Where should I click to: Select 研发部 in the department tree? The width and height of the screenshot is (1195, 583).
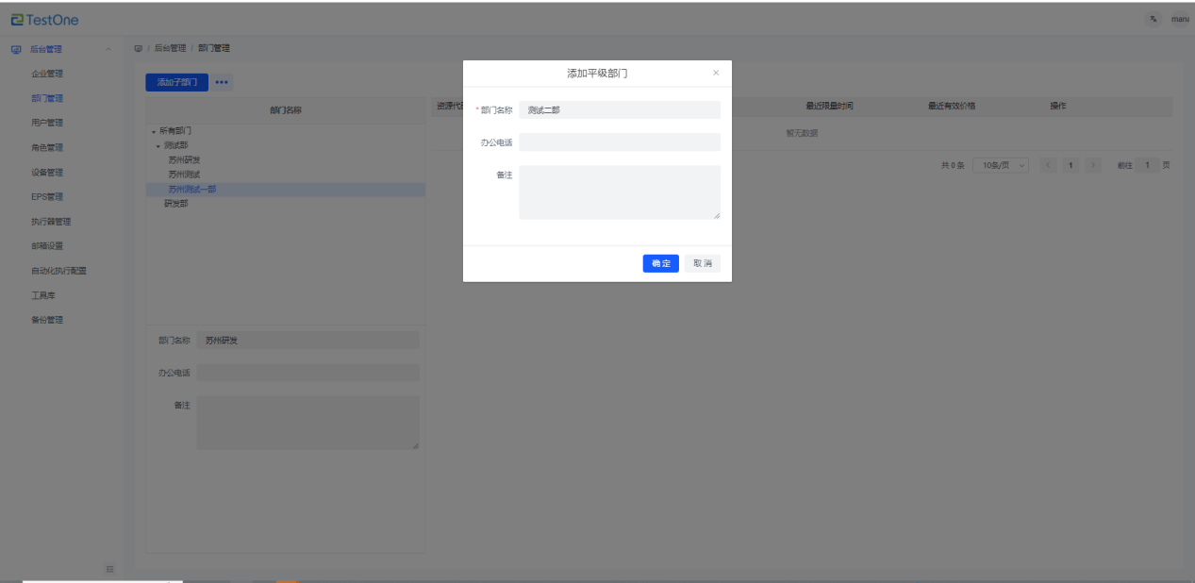pyautogui.click(x=175, y=204)
